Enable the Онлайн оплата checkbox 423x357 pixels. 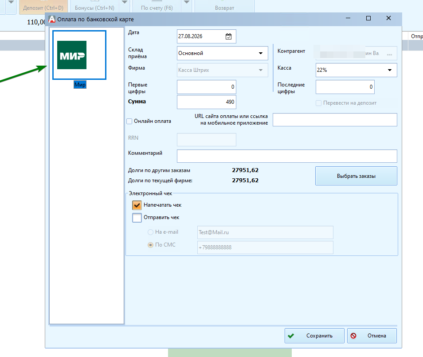(129, 121)
